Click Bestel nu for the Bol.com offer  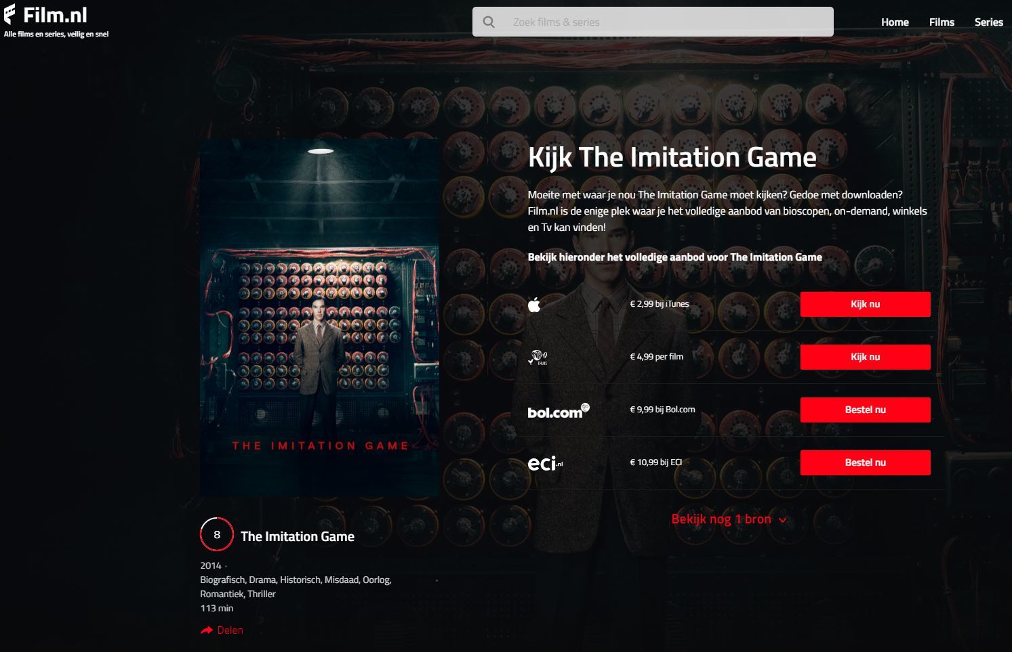coord(866,410)
